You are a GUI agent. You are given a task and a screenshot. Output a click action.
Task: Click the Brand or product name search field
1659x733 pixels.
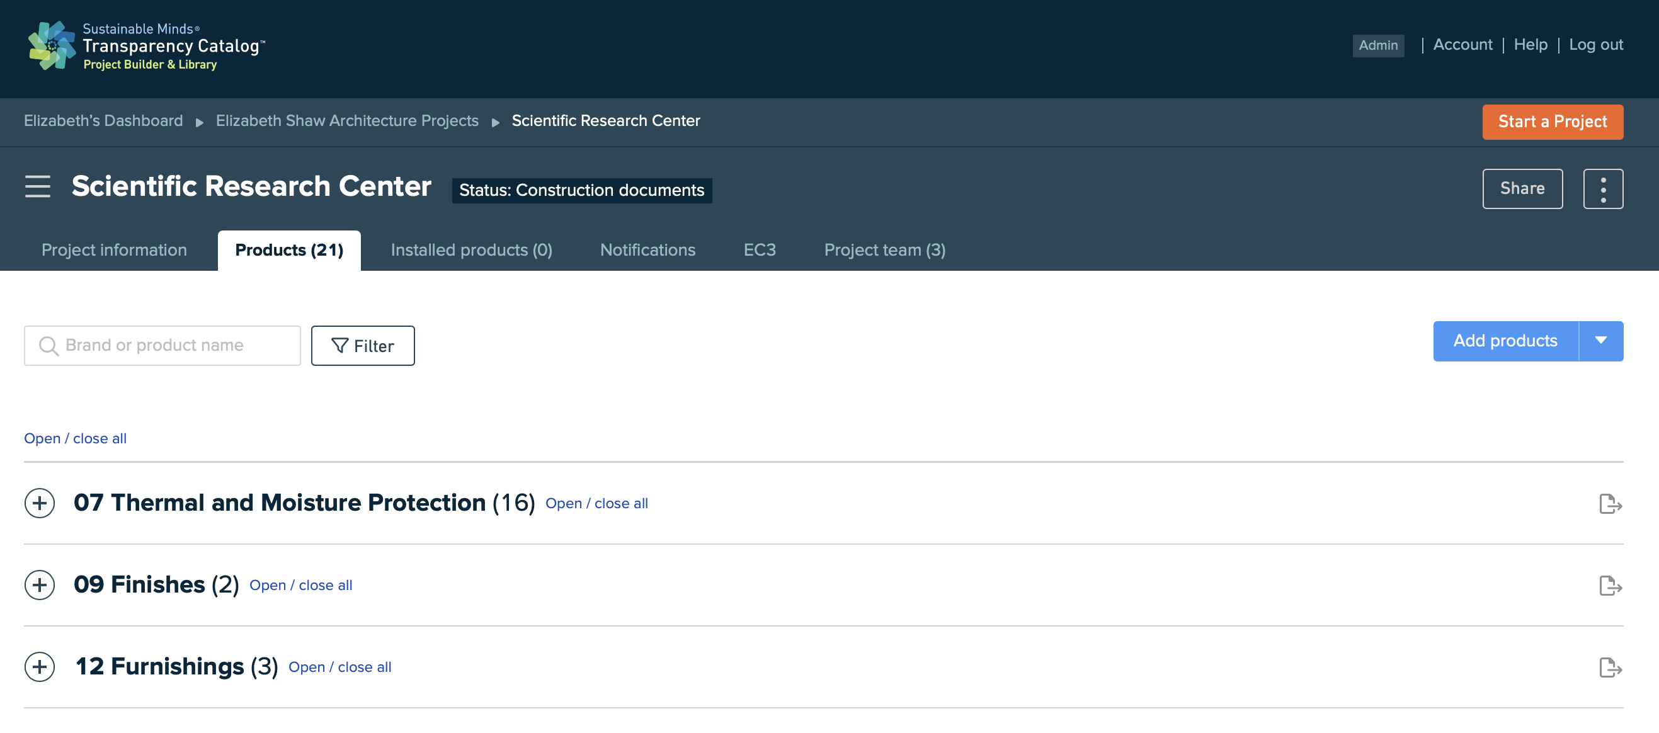tap(162, 346)
